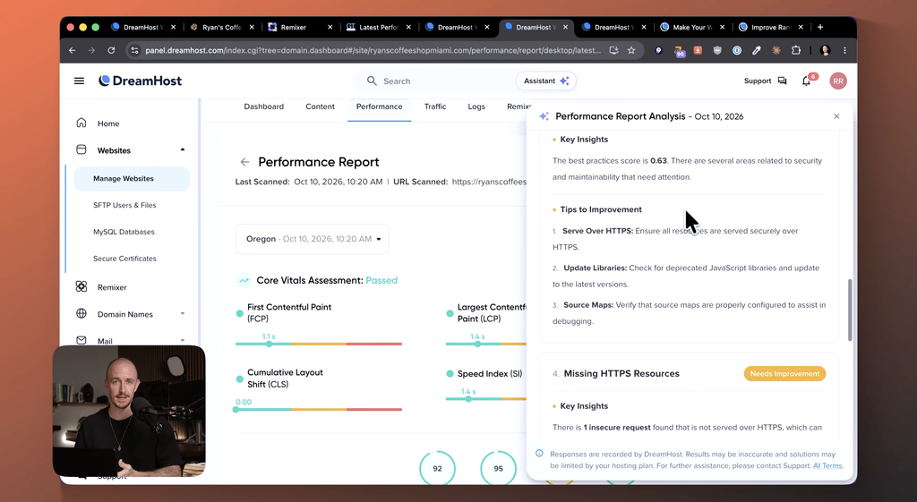Image resolution: width=917 pixels, height=502 pixels.
Task: Click the shield extension icon
Action: (x=717, y=50)
